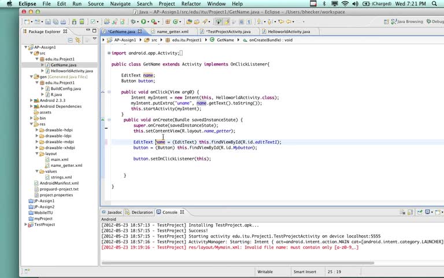Expand the Android 2.3.3 library node

pyautogui.click(x=31, y=100)
